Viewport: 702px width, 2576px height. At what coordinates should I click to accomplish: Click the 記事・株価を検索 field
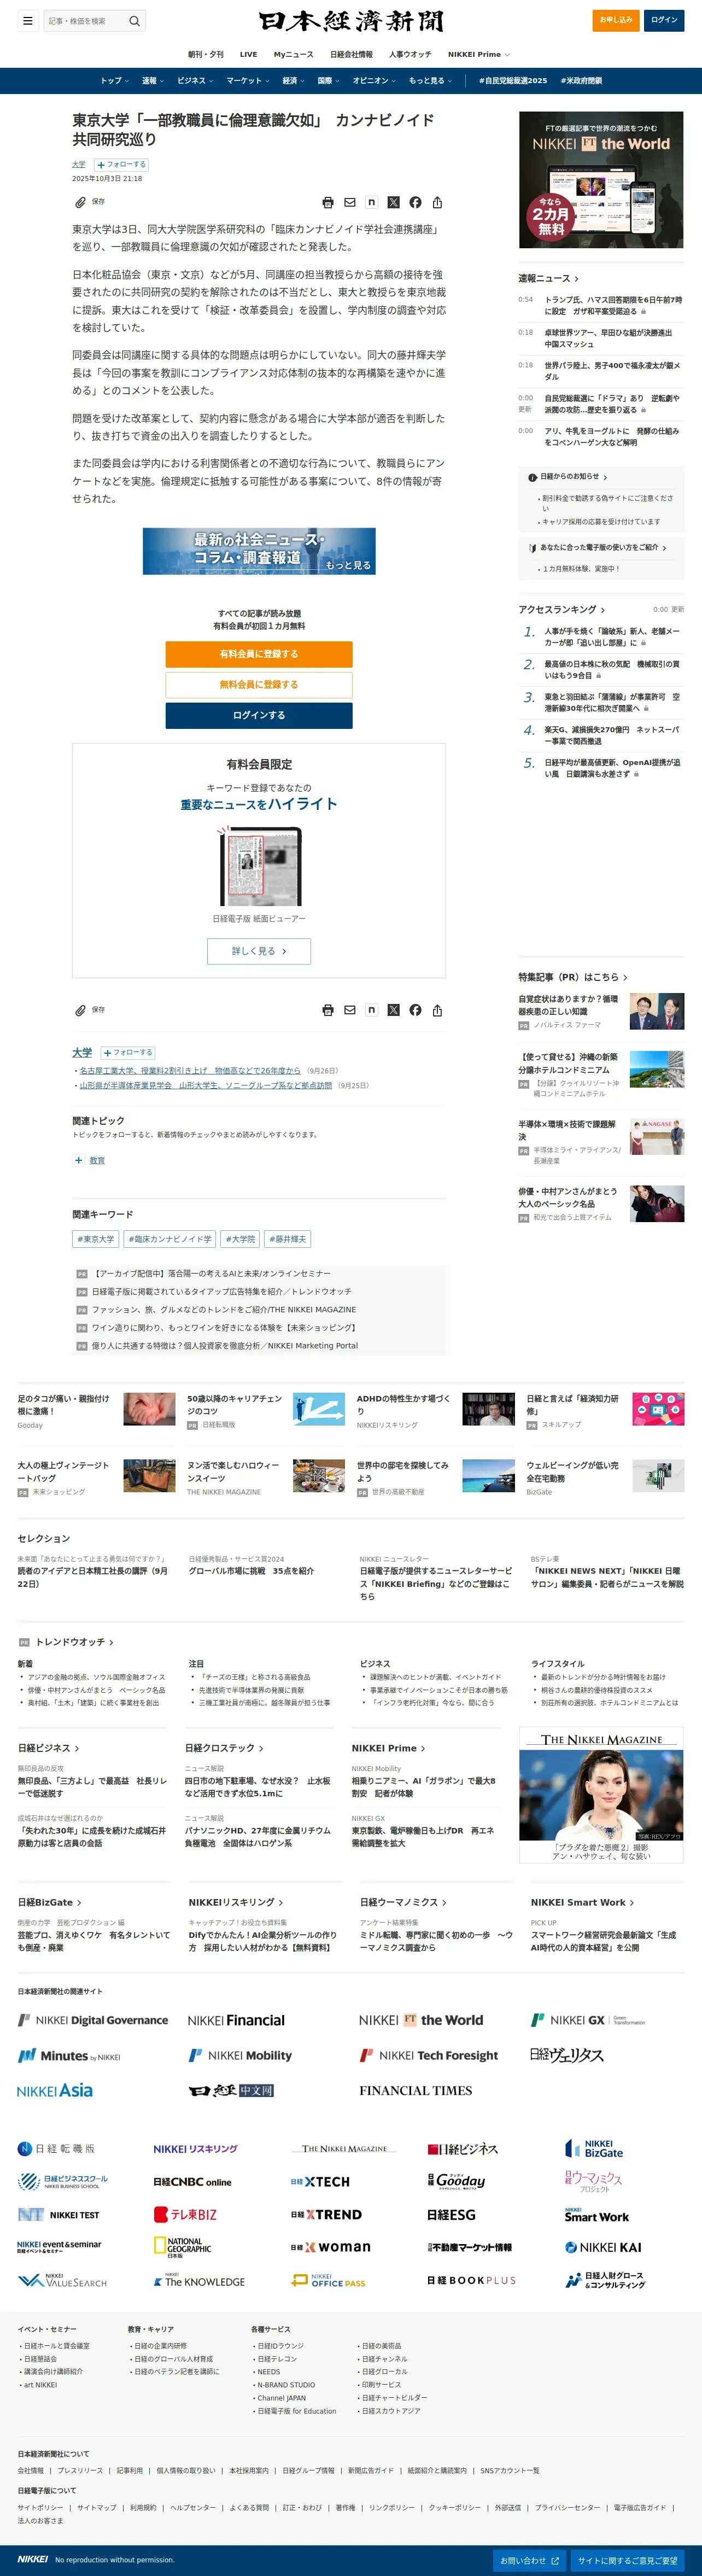click(86, 21)
